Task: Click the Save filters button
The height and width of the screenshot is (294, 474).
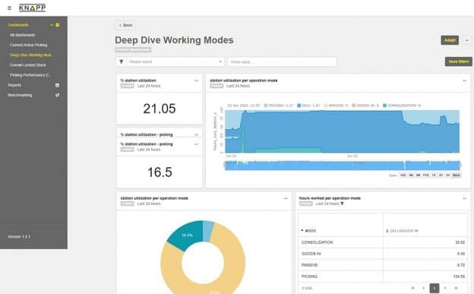Action: [458, 62]
